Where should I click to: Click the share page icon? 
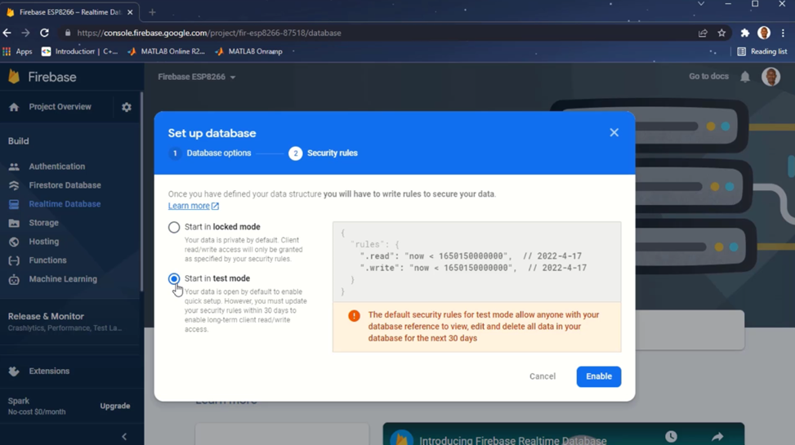pyautogui.click(x=703, y=33)
